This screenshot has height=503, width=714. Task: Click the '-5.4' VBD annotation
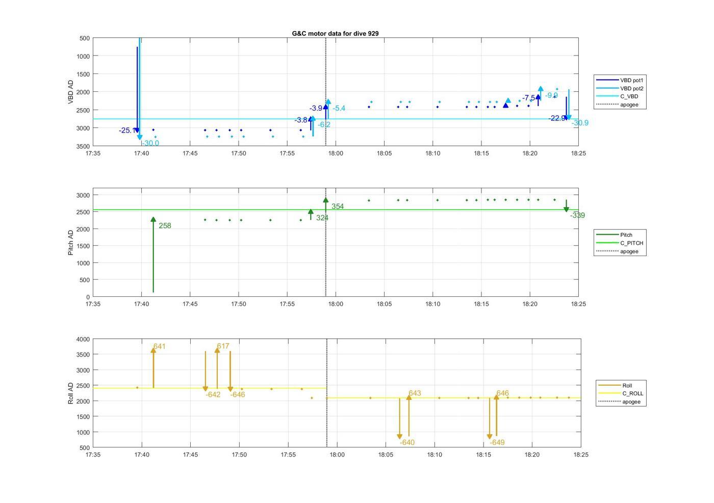tap(339, 109)
